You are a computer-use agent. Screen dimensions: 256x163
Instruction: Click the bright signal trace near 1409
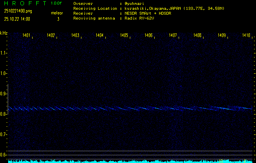pyautogui.click(x=224, y=108)
